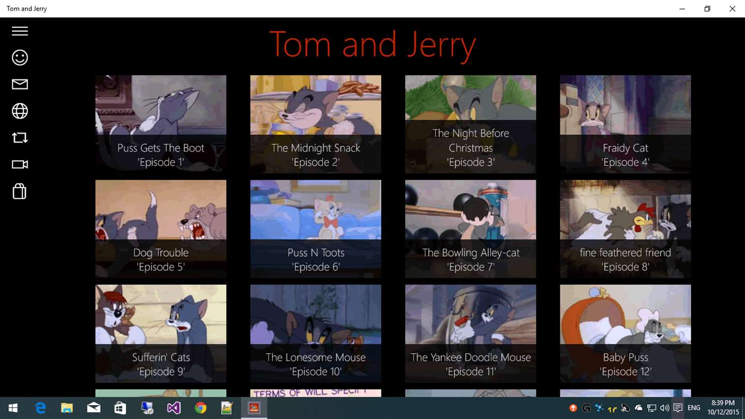The width and height of the screenshot is (745, 419).
Task: Launch Microsoft Edge from the taskbar
Action: point(40,408)
